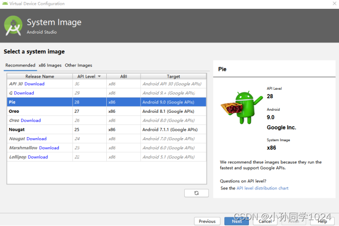Click API level 28 cell in Pie row
339x226 pixels.
(90, 102)
